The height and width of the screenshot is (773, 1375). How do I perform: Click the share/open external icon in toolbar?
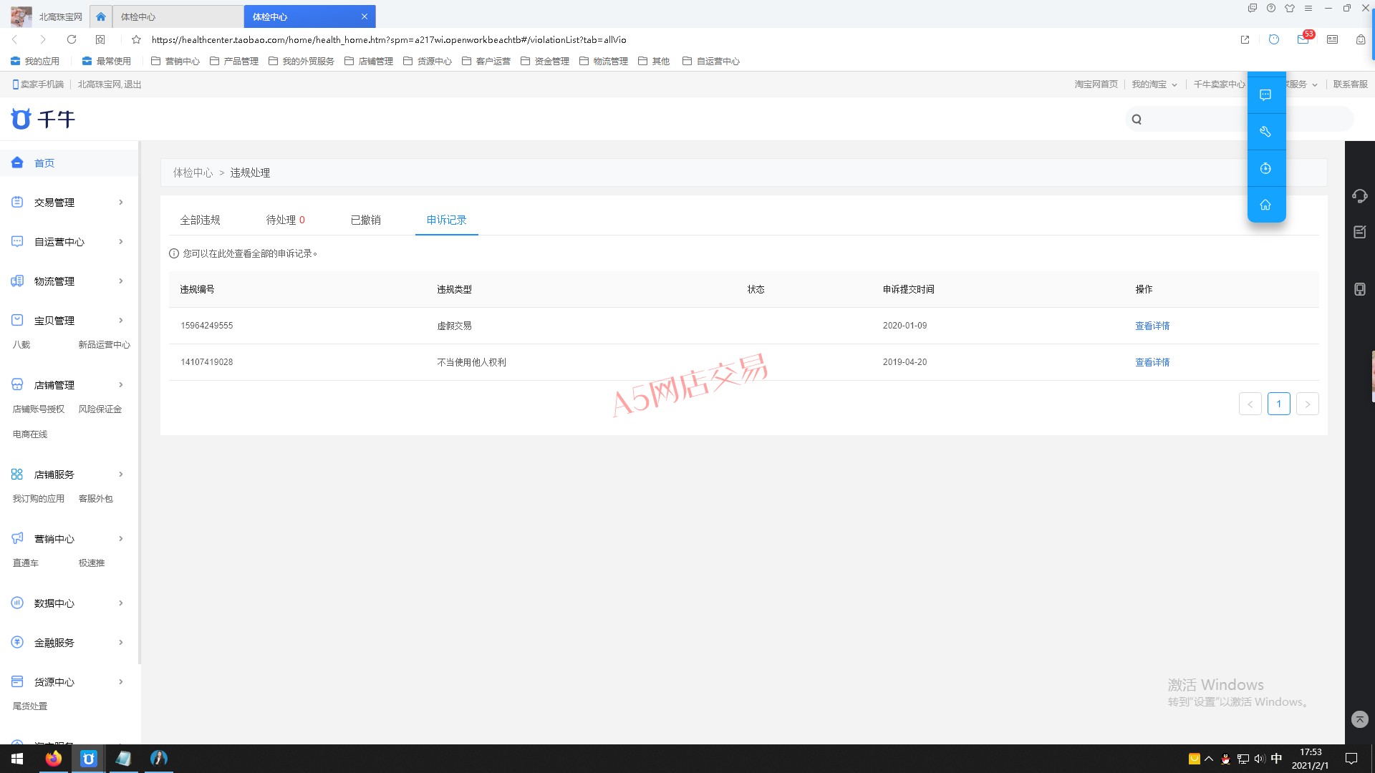point(1245,39)
